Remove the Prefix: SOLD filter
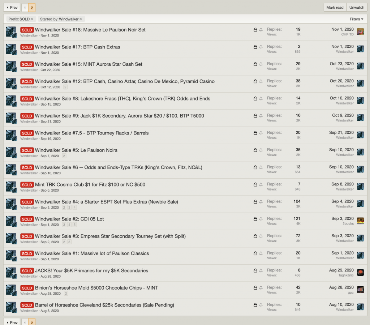Image resolution: width=370 pixels, height=325 pixels. tap(32, 19)
